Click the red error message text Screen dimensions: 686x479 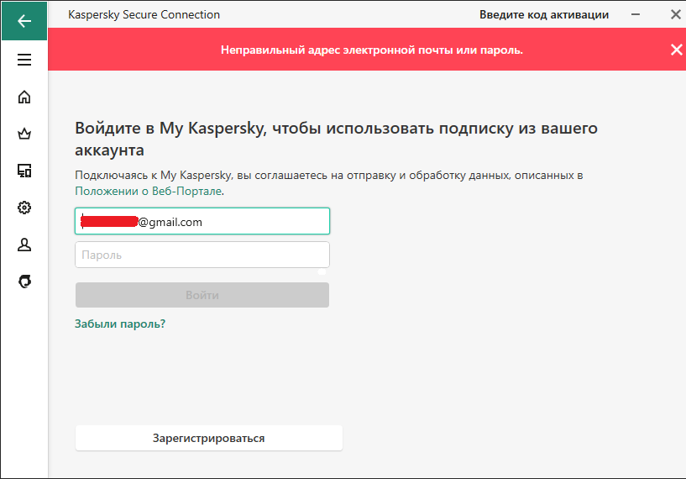pos(372,50)
